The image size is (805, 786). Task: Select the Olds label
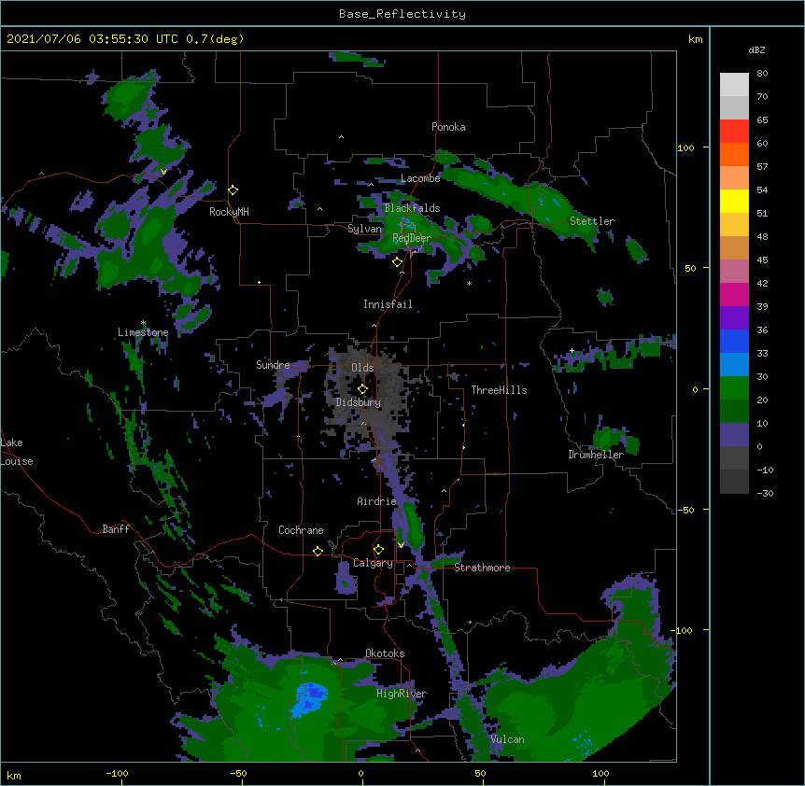[362, 368]
